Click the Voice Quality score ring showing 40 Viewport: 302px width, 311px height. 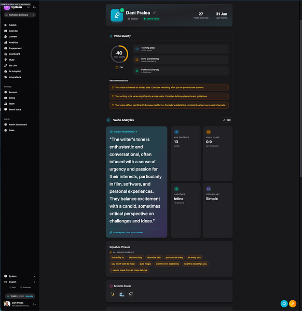click(x=119, y=54)
